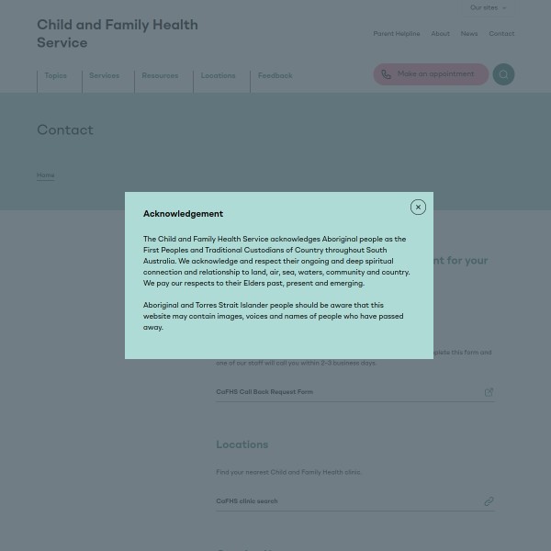Click the phone icon in appointment button
Image resolution: width=551 pixels, height=551 pixels.
tap(386, 74)
